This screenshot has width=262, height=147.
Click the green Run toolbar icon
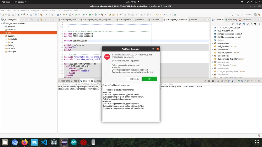click(x=90, y=15)
